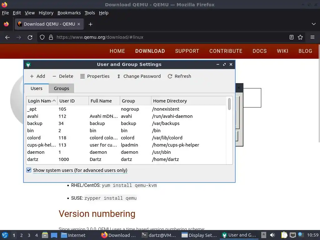Select the _apt user row
Image resolution: width=320 pixels, height=240 pixels.
[x=126, y=109]
